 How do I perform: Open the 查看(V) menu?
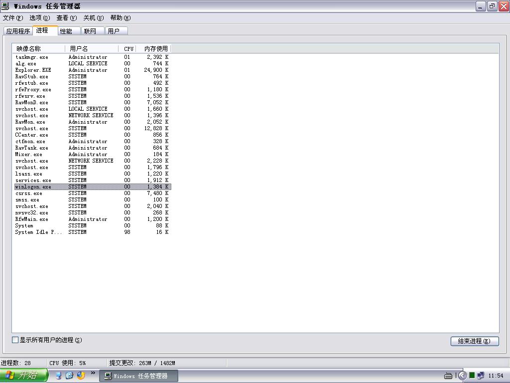pos(67,18)
